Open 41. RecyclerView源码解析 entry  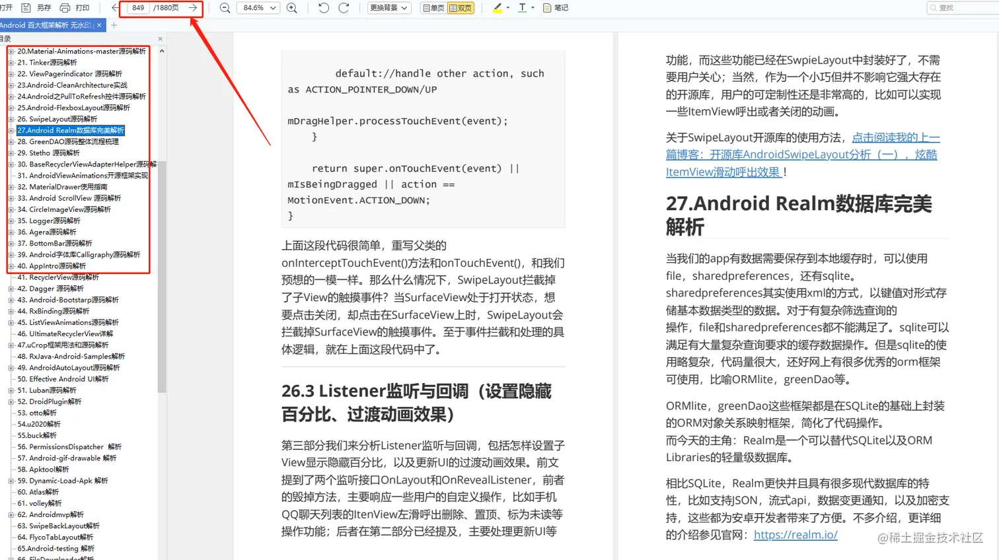click(x=58, y=277)
